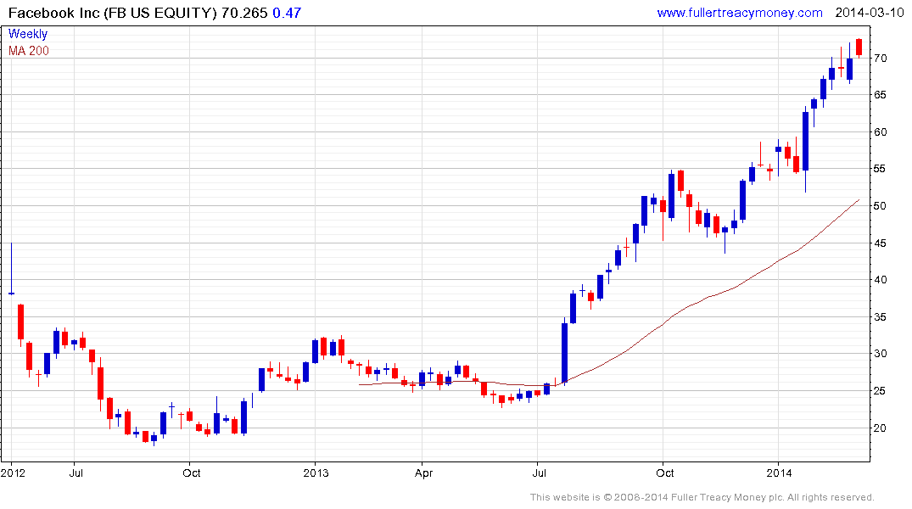
Task: Click the 20 price axis label
Action: [880, 428]
